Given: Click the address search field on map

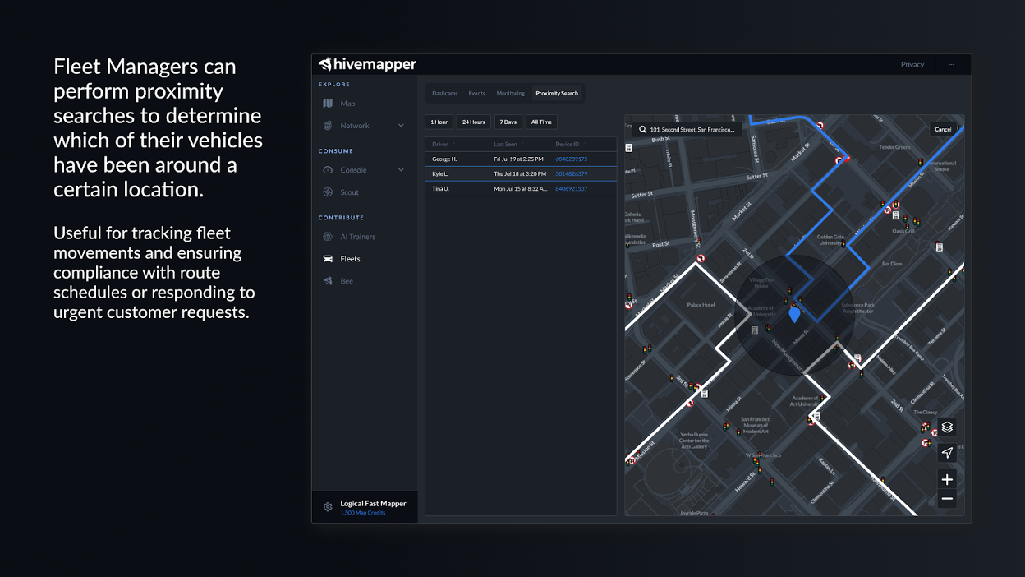Looking at the screenshot, I should click(x=687, y=129).
